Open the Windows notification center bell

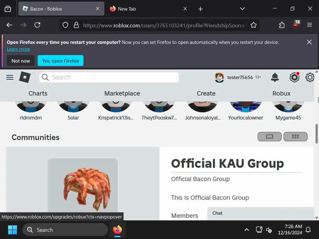[308, 230]
